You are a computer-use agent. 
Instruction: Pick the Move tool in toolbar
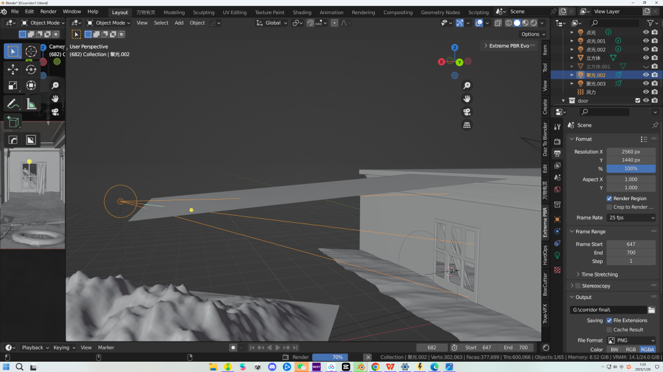pyautogui.click(x=13, y=69)
